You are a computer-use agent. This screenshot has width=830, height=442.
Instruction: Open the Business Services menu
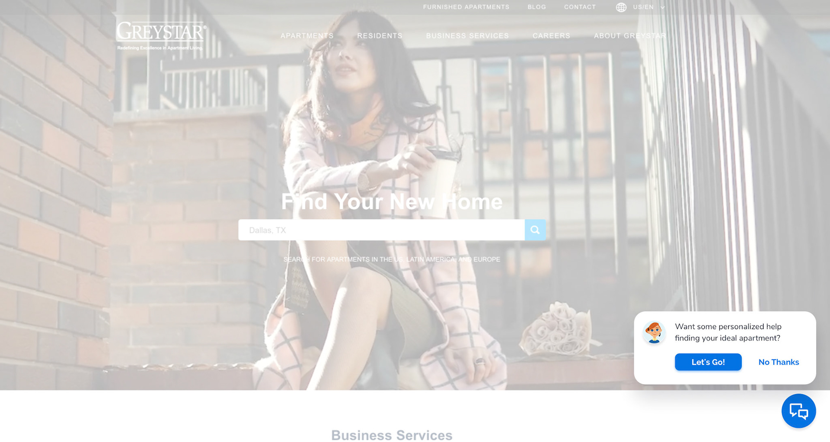point(467,36)
